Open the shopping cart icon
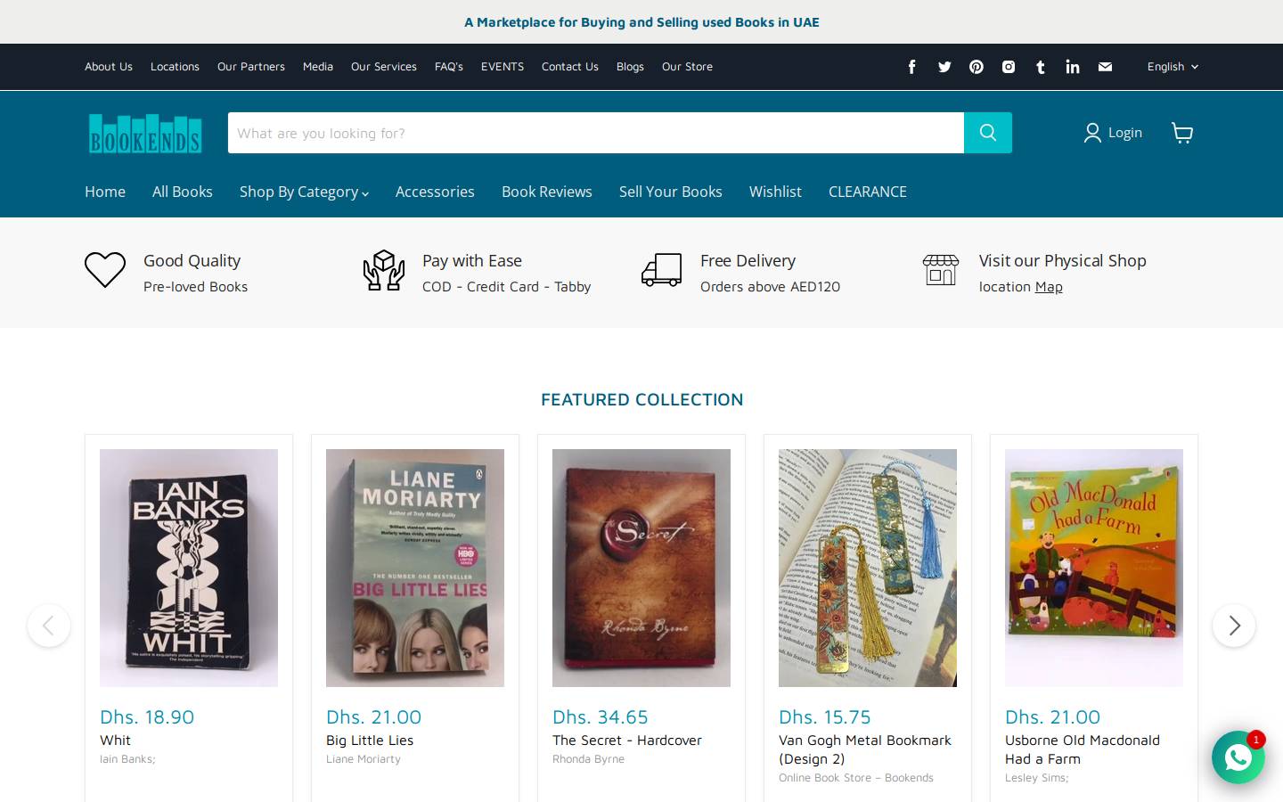 click(x=1182, y=133)
